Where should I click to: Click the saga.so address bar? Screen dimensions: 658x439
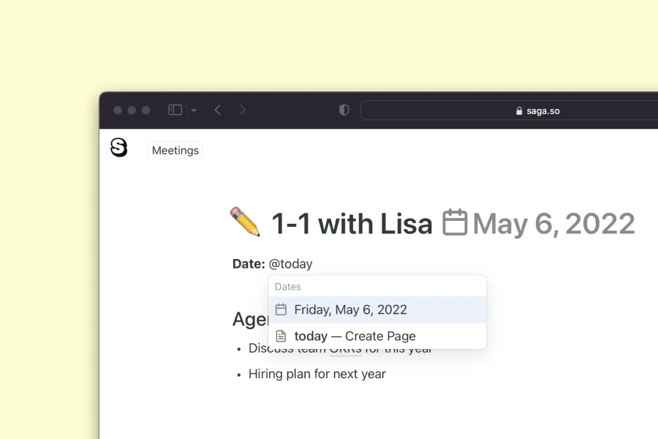pos(509,110)
